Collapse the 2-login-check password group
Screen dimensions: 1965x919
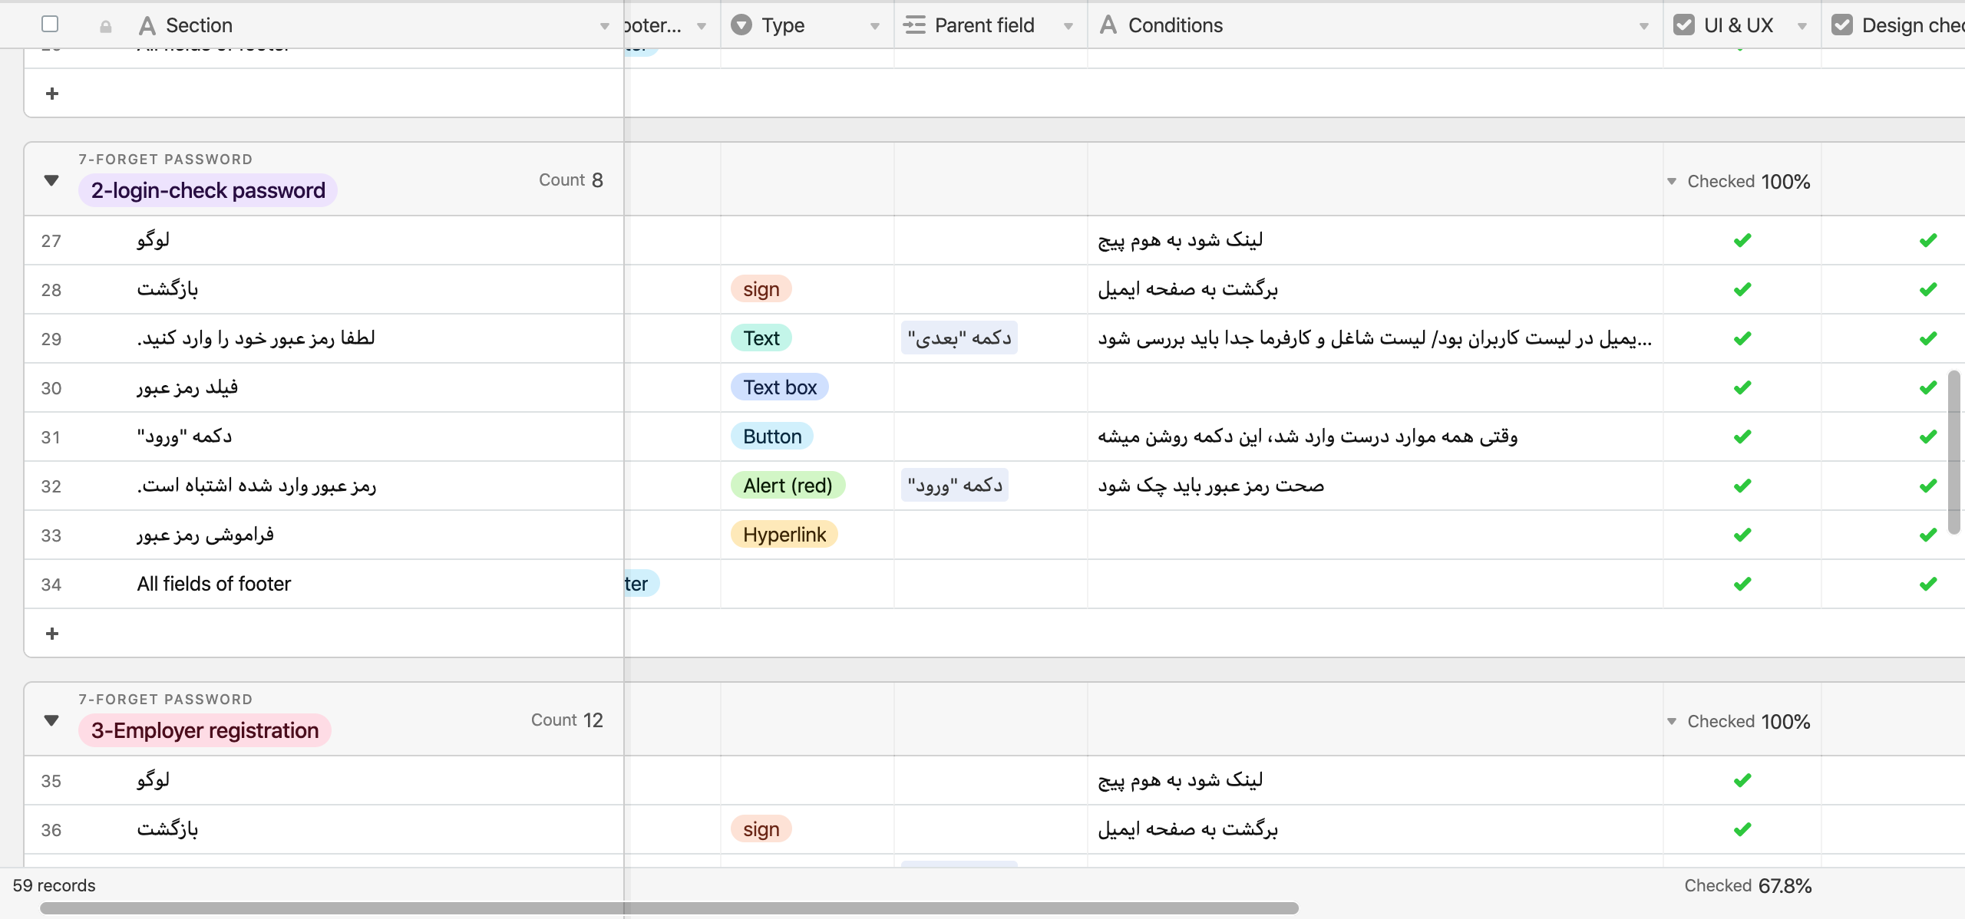pos(51,181)
